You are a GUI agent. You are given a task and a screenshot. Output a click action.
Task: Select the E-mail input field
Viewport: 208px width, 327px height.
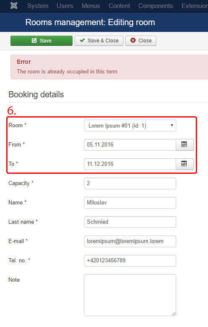tap(130, 241)
